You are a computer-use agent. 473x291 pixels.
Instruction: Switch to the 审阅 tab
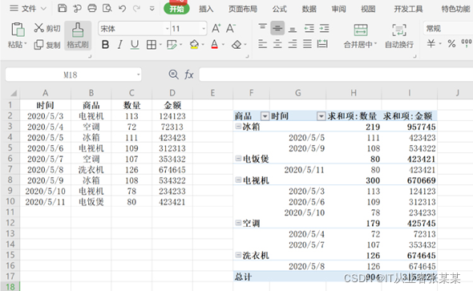(338, 9)
